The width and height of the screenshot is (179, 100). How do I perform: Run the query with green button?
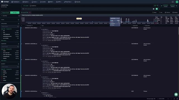point(157,9)
